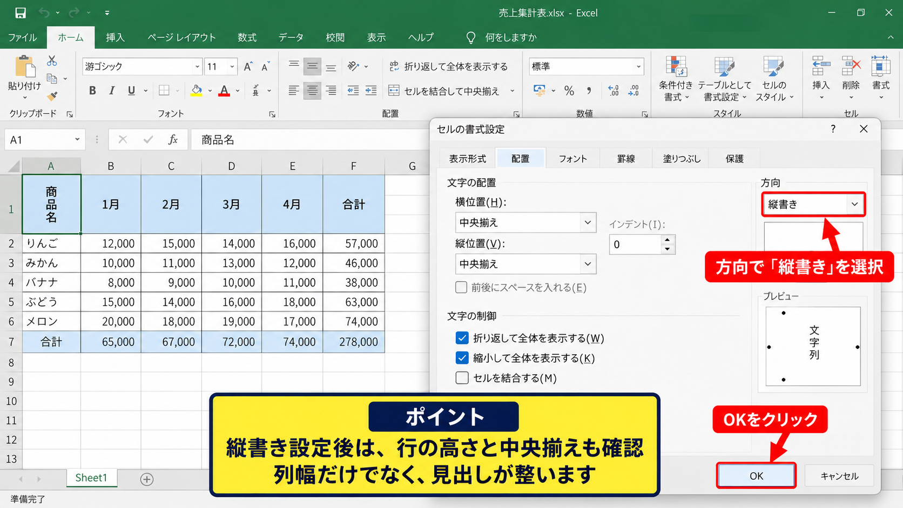Viewport: 903px width, 508px height.
Task: Click the align left icon
Action: (293, 91)
